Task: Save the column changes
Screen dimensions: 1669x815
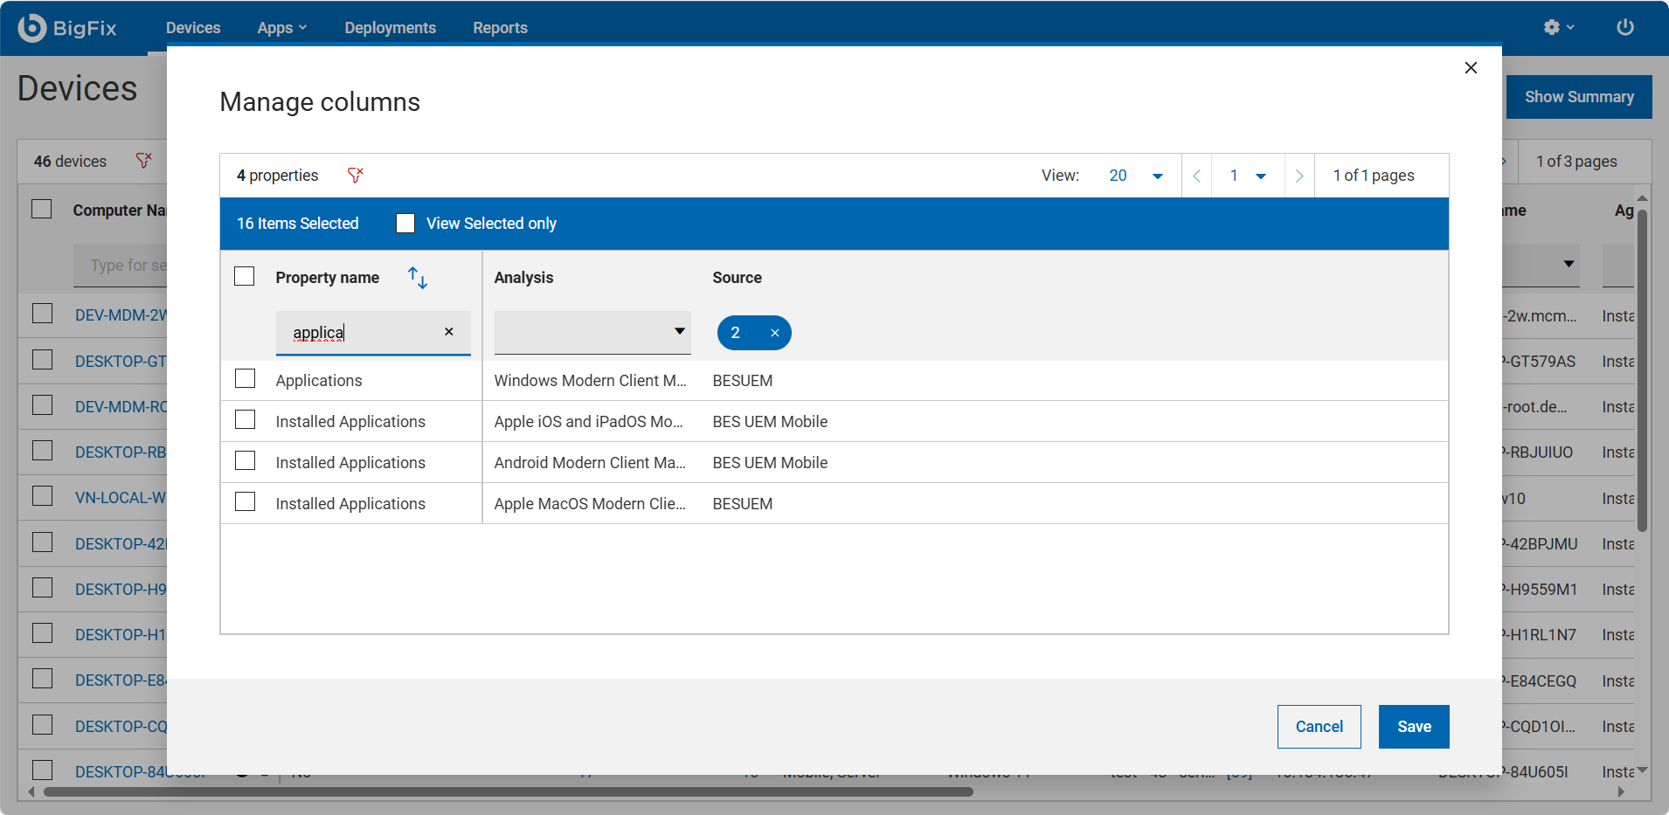Action: (1413, 727)
